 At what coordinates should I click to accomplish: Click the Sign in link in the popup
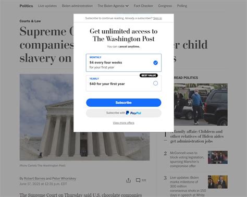(x=157, y=18)
